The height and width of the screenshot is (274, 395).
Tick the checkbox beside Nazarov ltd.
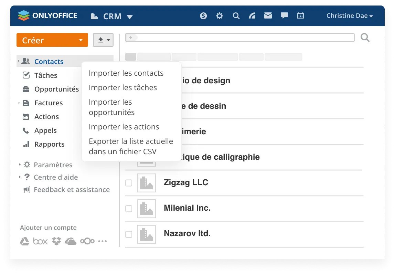[x=129, y=234]
